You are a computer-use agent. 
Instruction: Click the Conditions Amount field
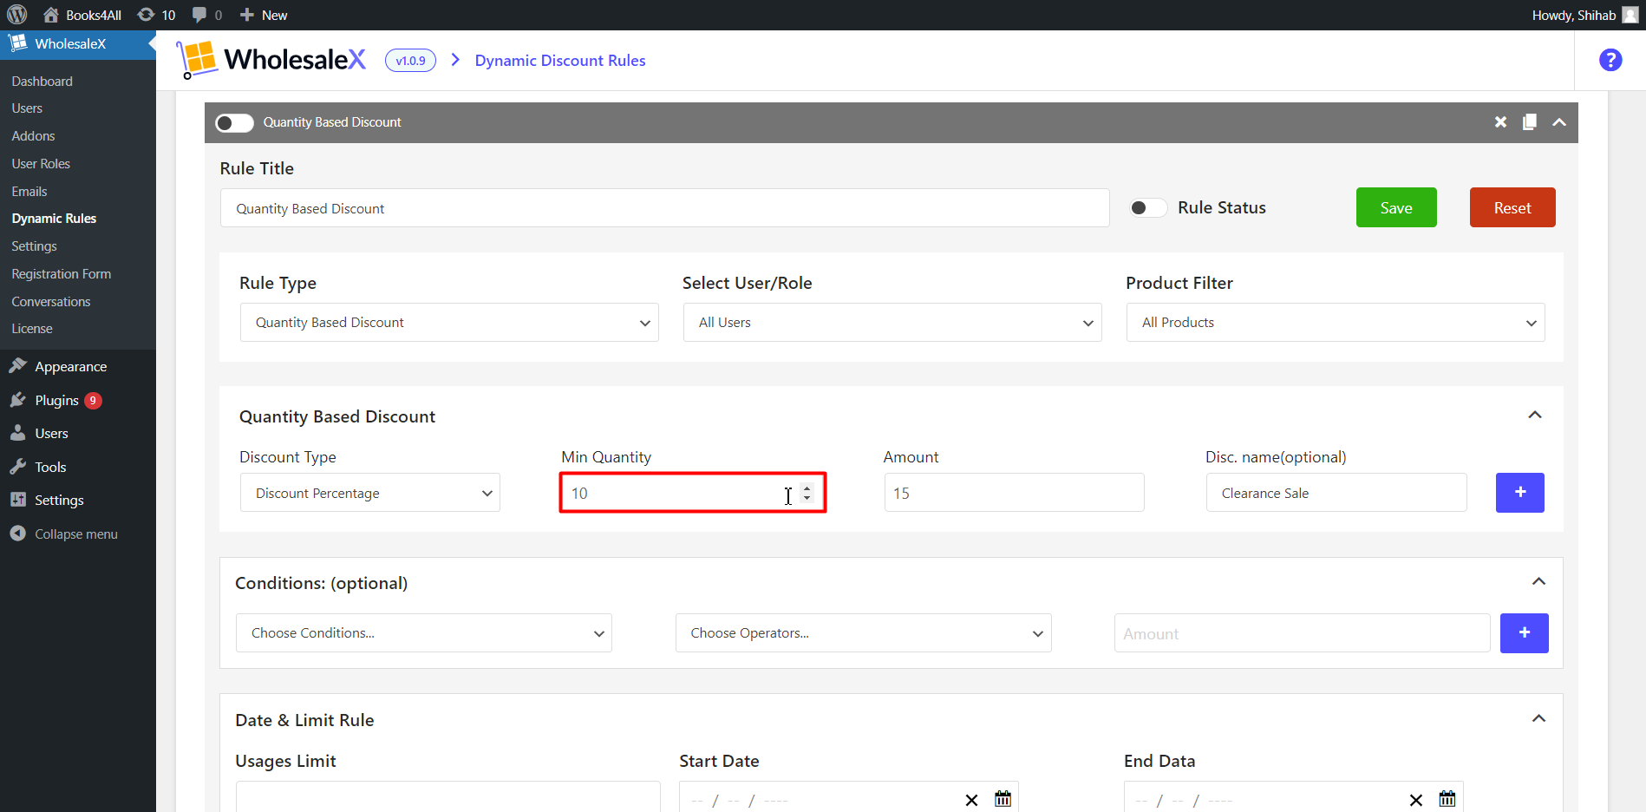click(x=1303, y=633)
